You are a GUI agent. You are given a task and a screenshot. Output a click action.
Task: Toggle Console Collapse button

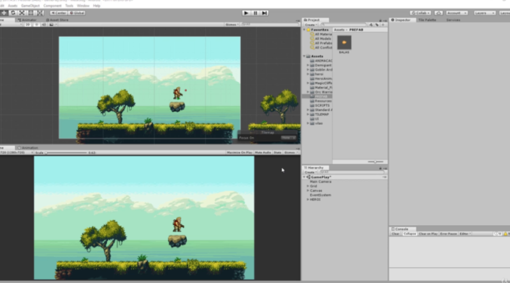(409, 233)
